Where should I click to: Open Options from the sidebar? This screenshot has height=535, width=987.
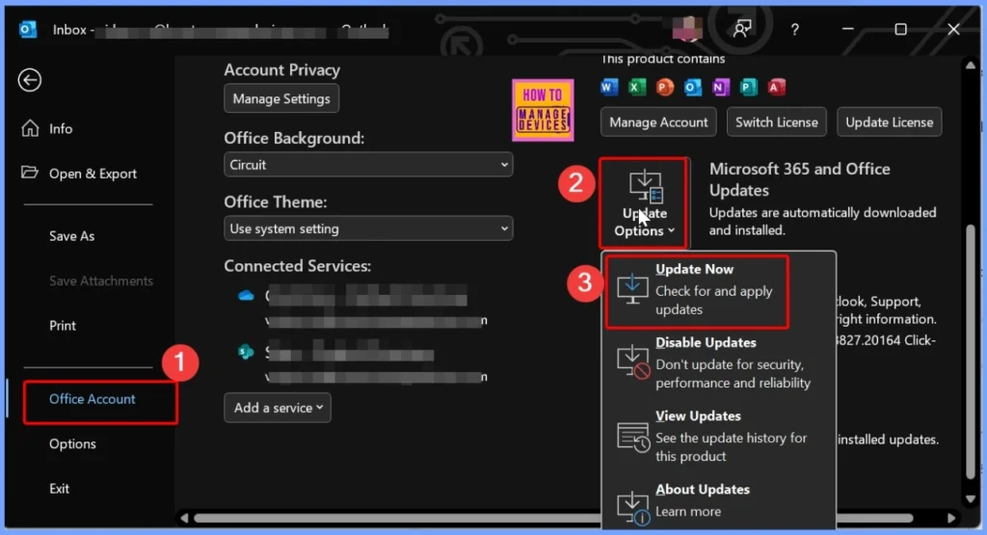coord(72,443)
